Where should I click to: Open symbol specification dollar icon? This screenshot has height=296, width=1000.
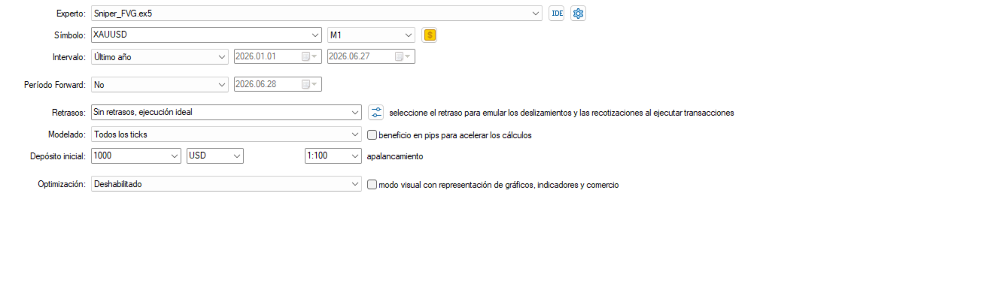pyautogui.click(x=430, y=35)
